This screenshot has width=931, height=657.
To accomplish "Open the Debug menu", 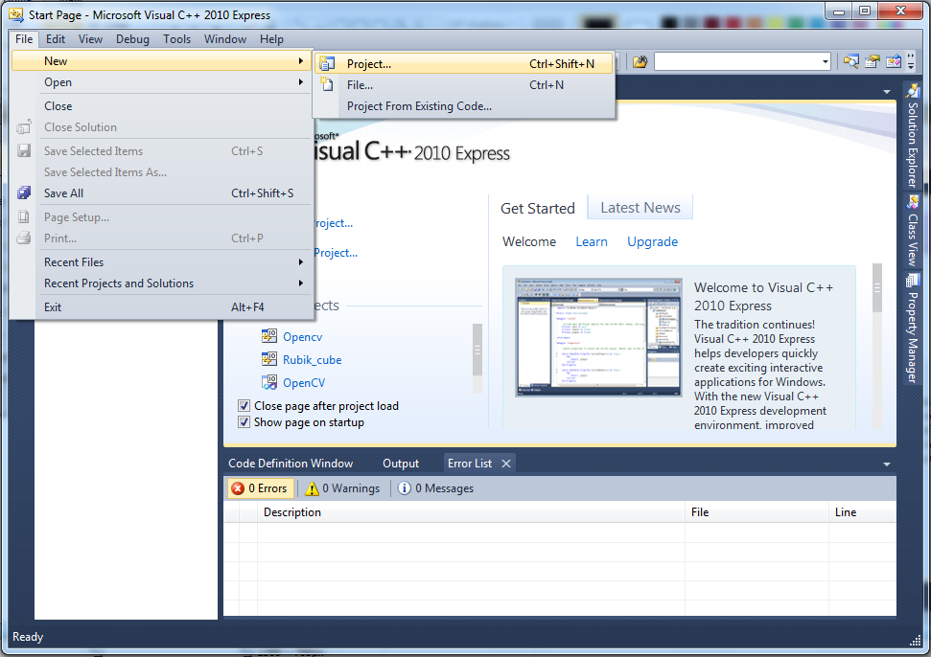I will [x=132, y=39].
